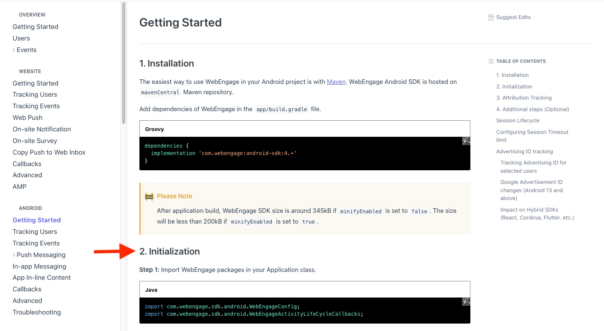Jump to Google Advertisement ID changes
Screen dimensions: 604x331
532,190
